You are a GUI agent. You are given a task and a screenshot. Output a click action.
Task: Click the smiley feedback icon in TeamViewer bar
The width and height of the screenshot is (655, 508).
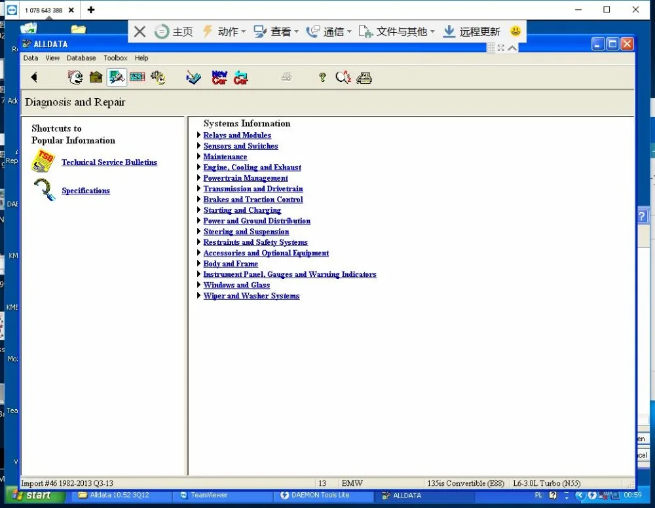pyautogui.click(x=515, y=31)
